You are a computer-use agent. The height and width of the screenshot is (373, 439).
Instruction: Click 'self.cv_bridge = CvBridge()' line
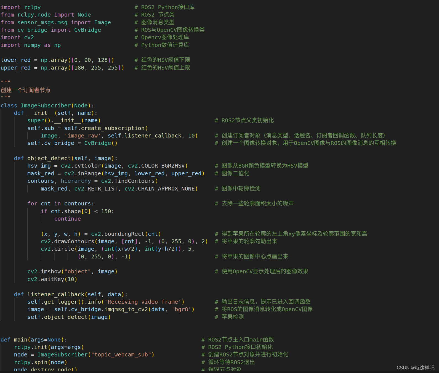[72, 143]
